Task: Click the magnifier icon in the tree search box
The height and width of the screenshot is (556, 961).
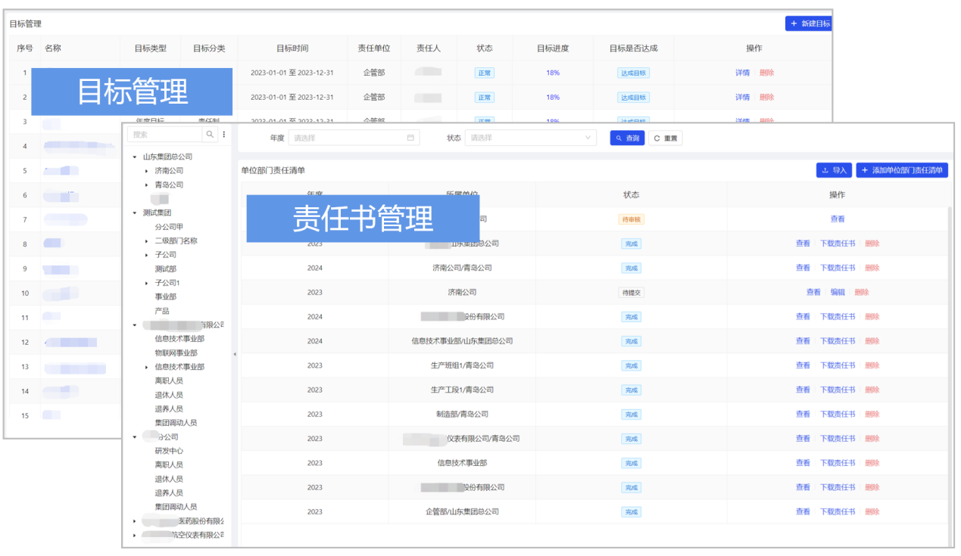Action: [210, 135]
